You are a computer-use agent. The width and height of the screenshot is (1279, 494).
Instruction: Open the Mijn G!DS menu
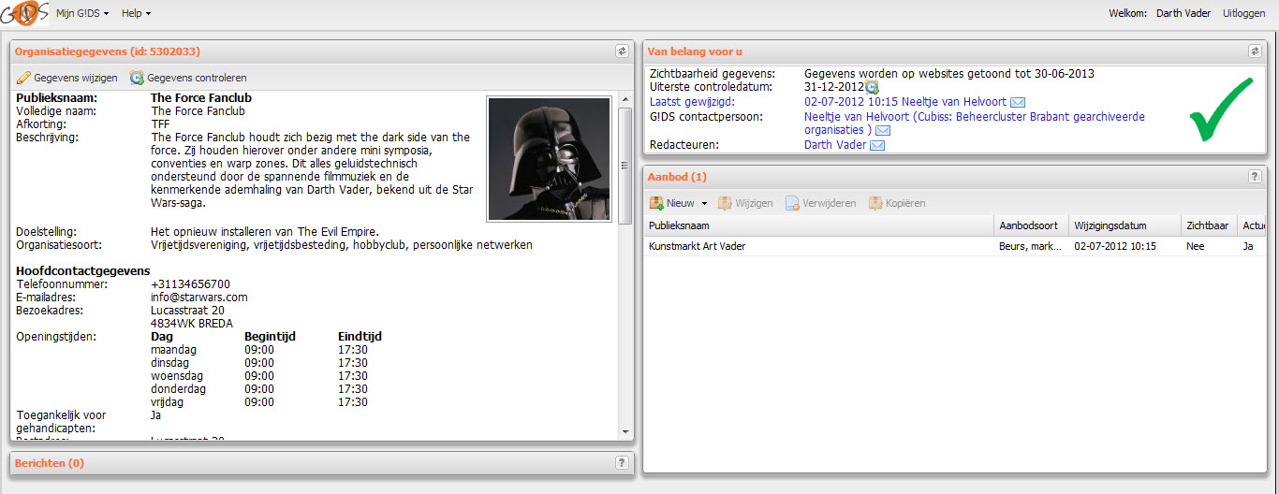pos(82,13)
